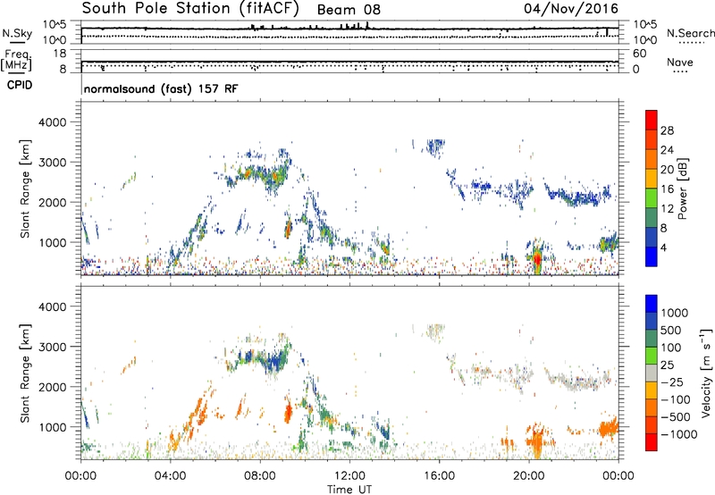Click the "08:00" time tick label
The height and width of the screenshot is (495, 715).
(260, 476)
